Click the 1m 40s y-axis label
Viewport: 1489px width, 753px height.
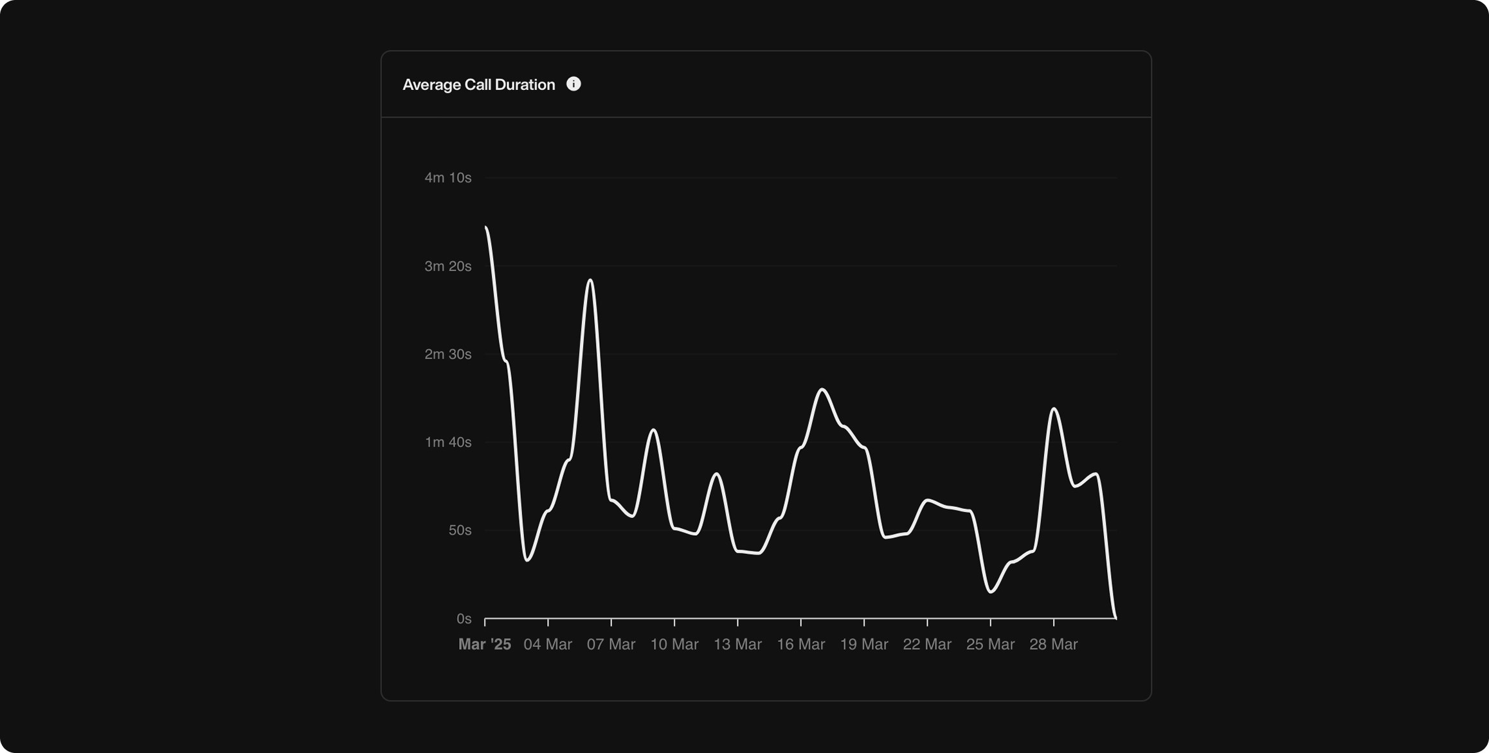(x=448, y=442)
